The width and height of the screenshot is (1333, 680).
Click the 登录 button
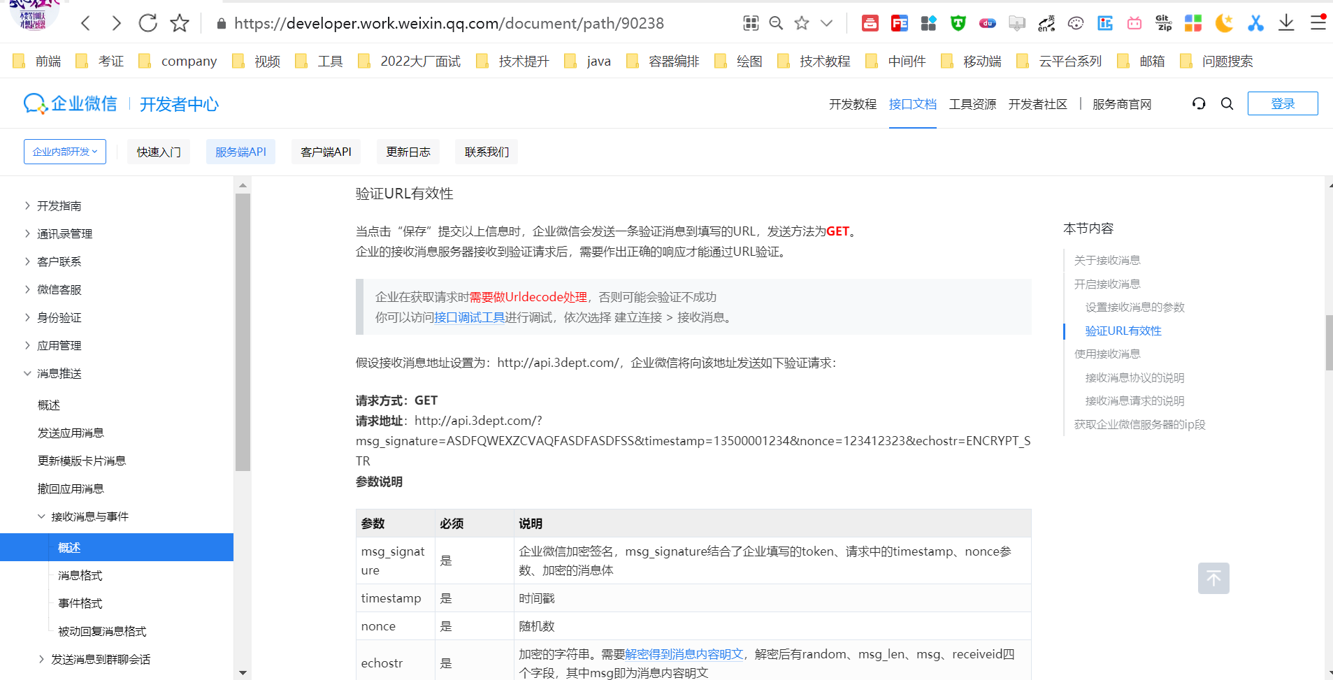(x=1282, y=103)
